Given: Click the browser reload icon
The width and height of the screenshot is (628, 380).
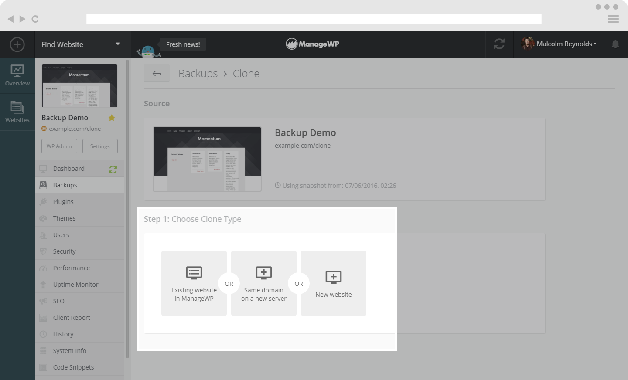Looking at the screenshot, I should tap(35, 19).
